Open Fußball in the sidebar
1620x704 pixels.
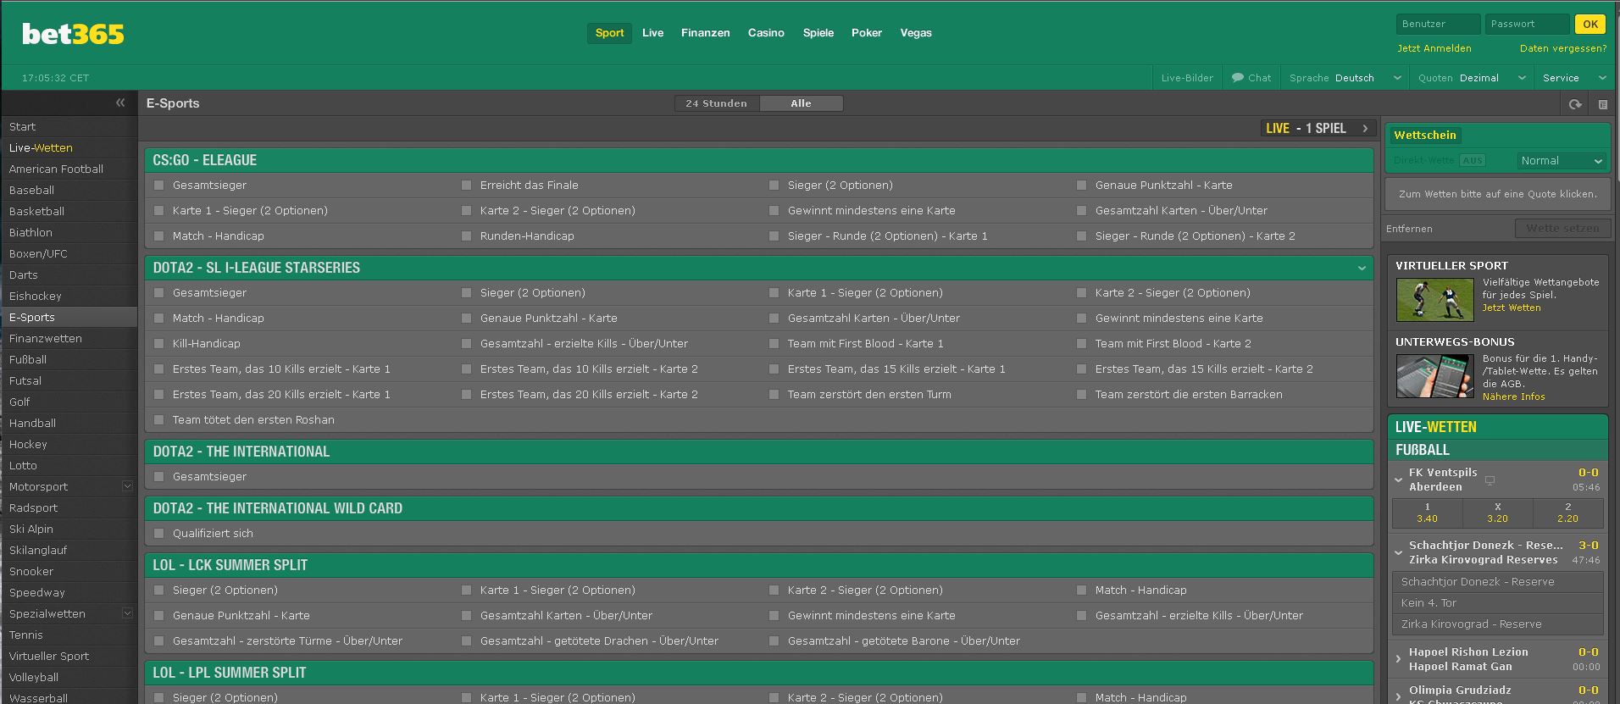tap(69, 359)
